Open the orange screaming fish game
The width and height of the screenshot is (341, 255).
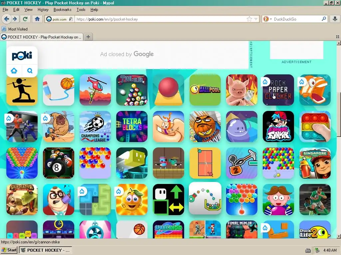tap(315, 90)
